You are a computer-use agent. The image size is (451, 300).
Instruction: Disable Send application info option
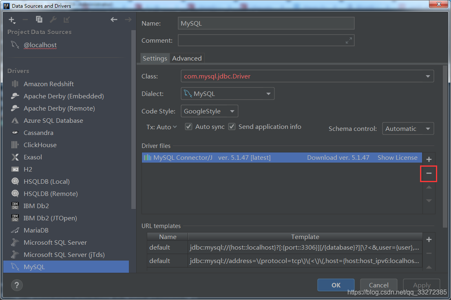tap(232, 126)
